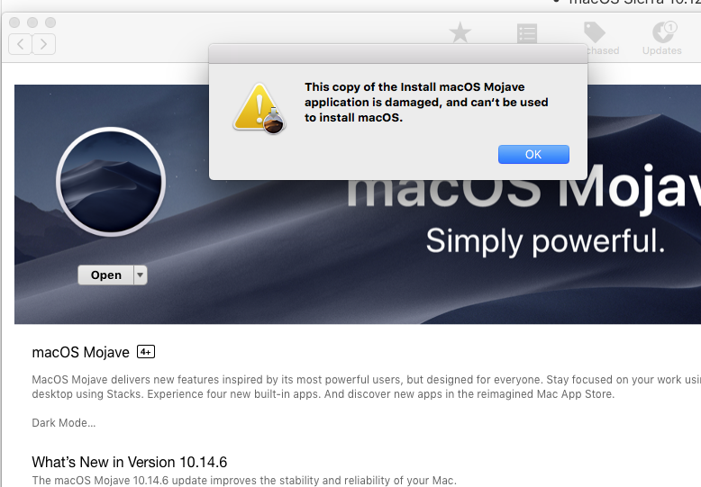The width and height of the screenshot is (701, 487).
Task: Select the '4+' age rating badge
Action: tap(146, 352)
